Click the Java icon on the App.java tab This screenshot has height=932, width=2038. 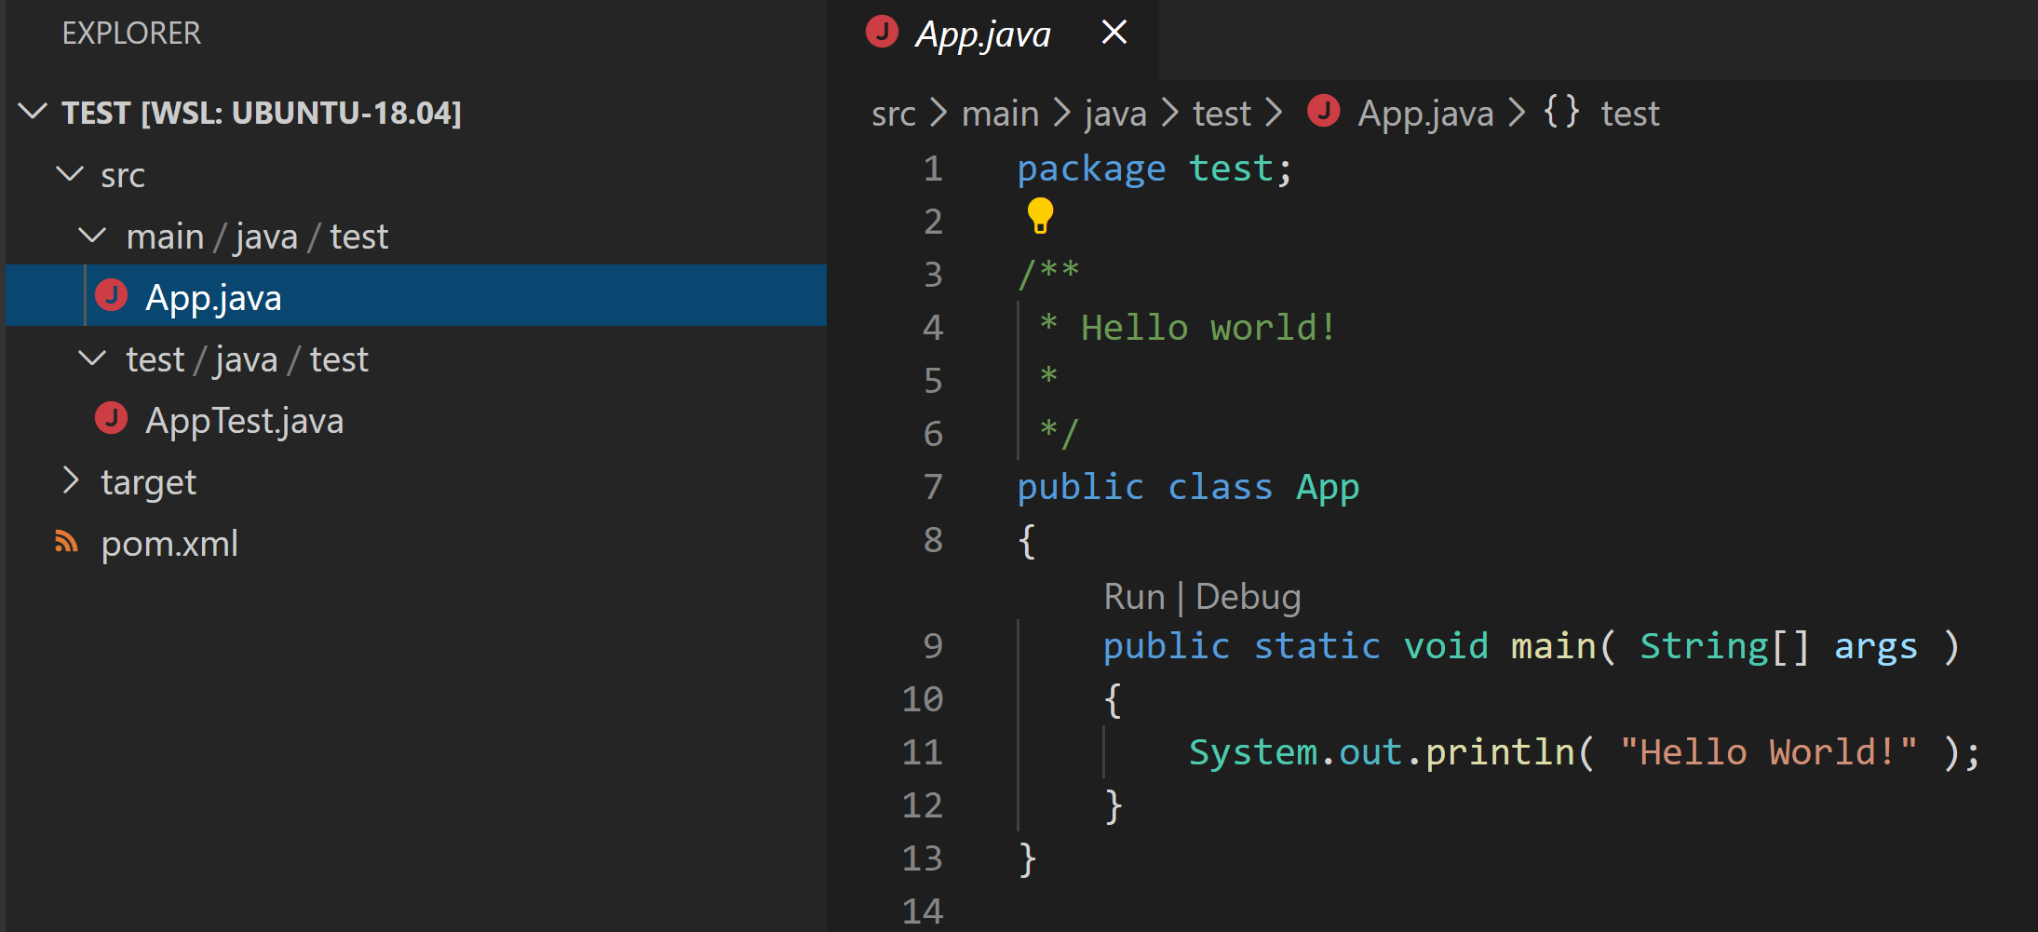881,31
